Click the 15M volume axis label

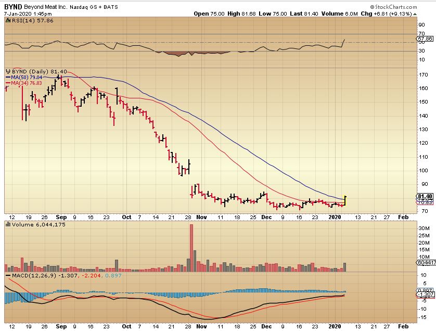coord(424,250)
